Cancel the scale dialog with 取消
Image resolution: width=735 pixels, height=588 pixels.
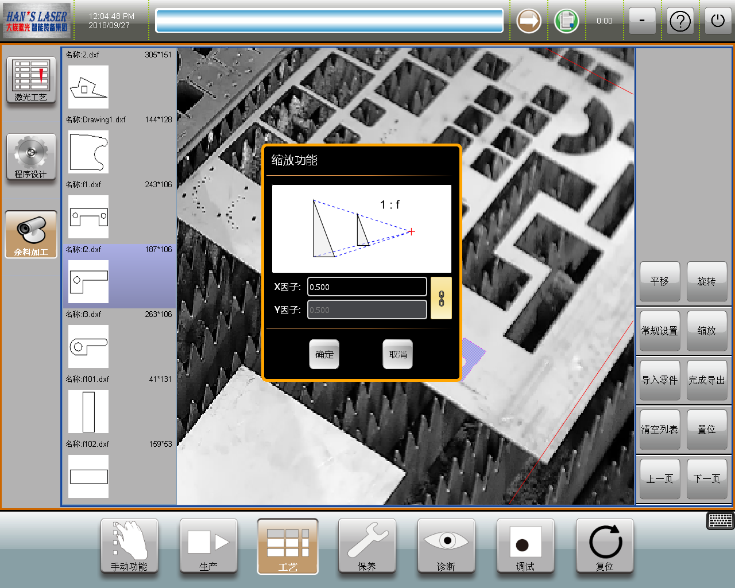(x=397, y=354)
